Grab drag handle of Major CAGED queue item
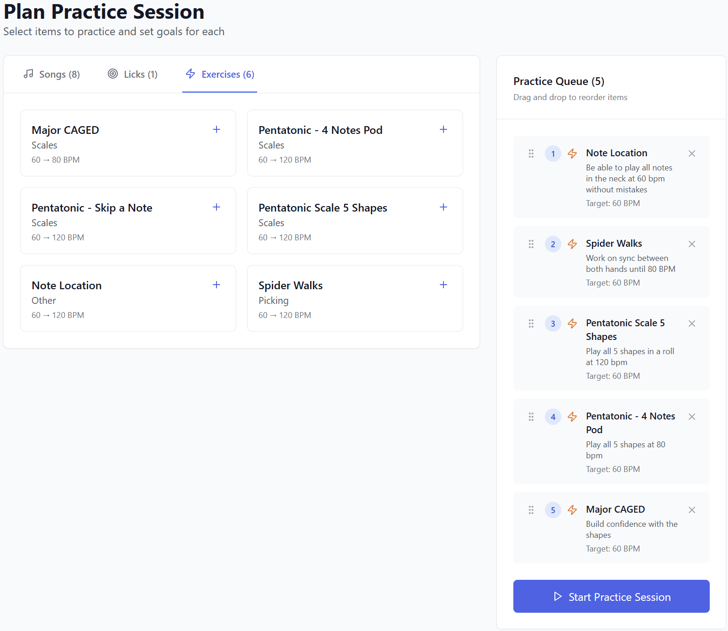Viewport: 728px width, 631px height. point(531,510)
